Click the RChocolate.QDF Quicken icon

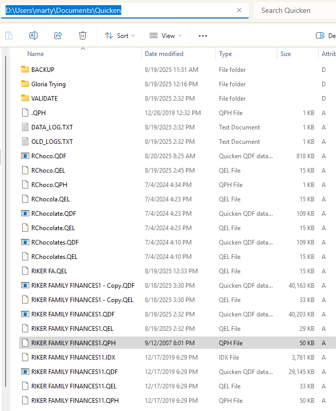tap(25, 213)
